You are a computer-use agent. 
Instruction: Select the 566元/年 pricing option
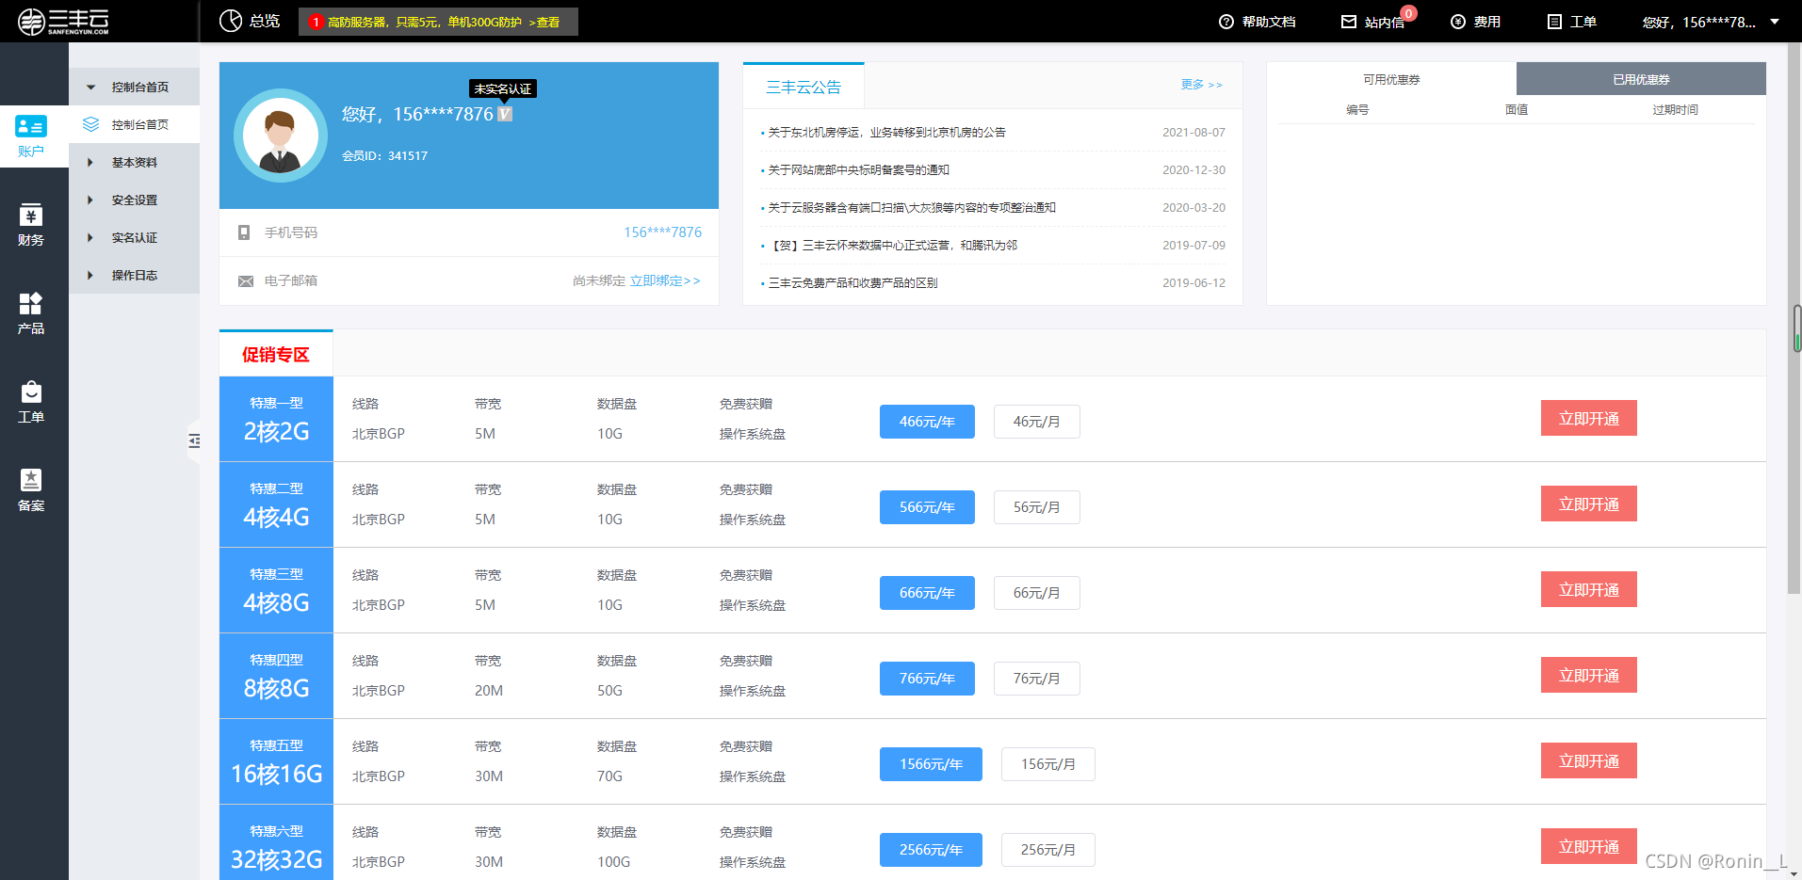click(x=927, y=507)
